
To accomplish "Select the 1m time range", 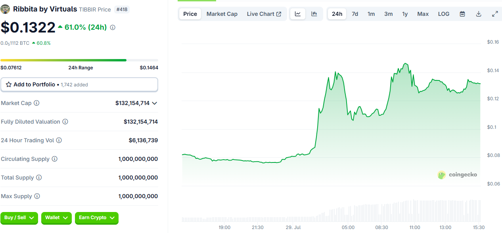I will pyautogui.click(x=371, y=14).
